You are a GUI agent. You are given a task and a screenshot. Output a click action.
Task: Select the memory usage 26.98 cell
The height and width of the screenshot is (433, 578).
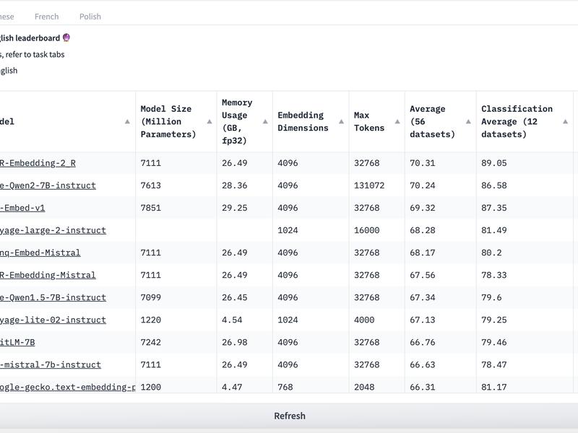tap(244, 342)
